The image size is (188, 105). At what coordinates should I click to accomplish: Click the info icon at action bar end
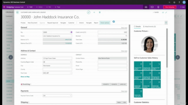pyautogui.click(x=166, y=23)
